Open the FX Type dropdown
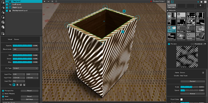208x103 pixels. pyautogui.click(x=25, y=68)
